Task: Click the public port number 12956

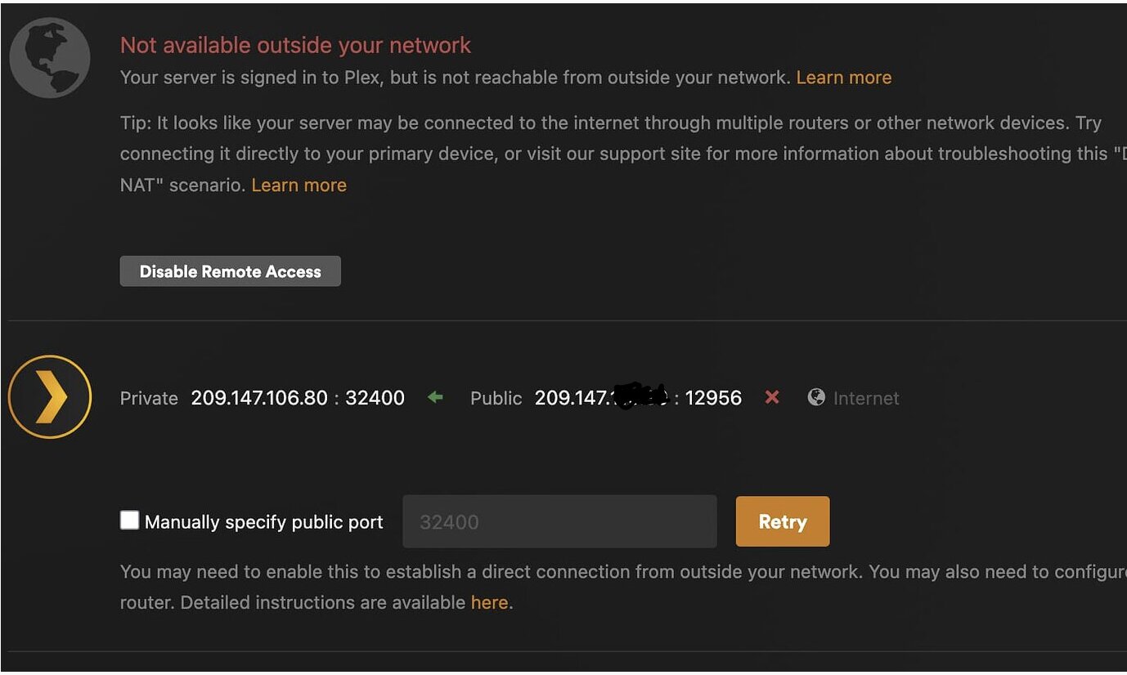Action: click(713, 398)
